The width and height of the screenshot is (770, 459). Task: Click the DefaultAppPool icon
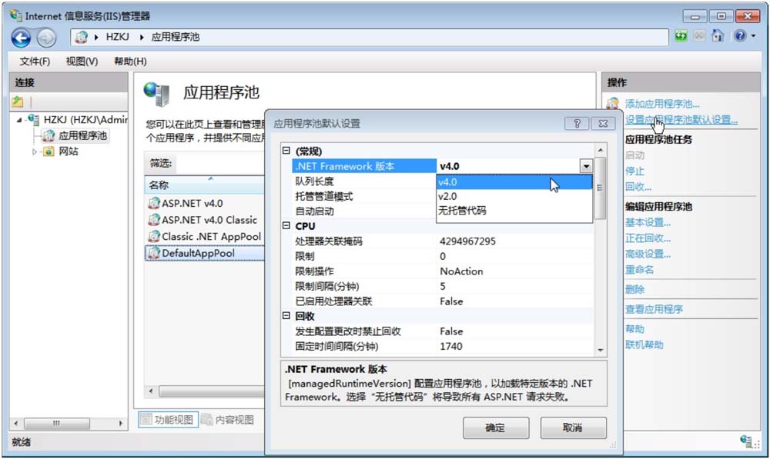click(x=154, y=253)
